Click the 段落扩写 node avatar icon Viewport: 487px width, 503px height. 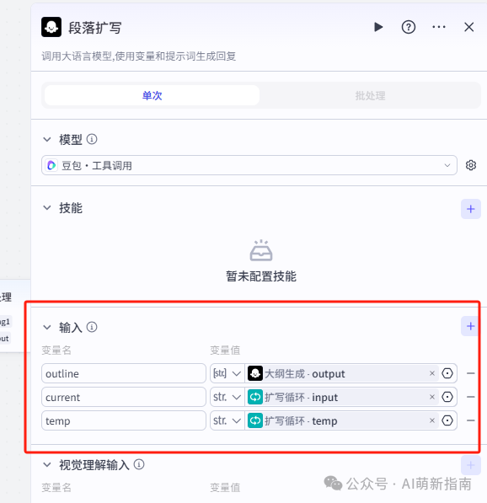coord(51,27)
